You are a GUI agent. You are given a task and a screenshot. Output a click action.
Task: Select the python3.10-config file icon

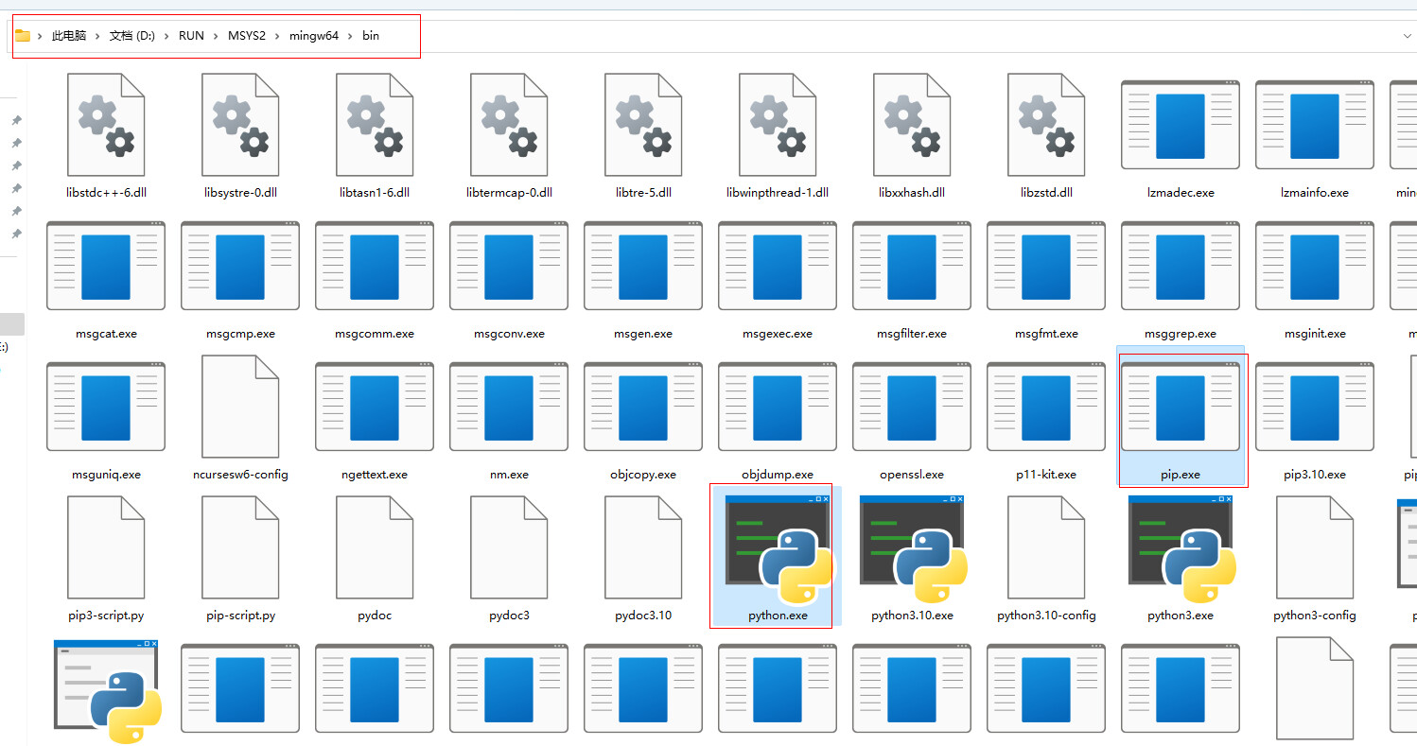(1046, 547)
